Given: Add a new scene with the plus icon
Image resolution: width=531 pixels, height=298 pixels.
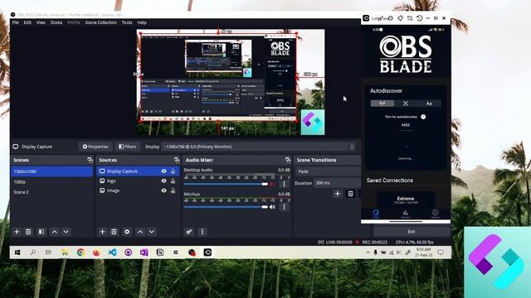Looking at the screenshot, I should (17, 232).
